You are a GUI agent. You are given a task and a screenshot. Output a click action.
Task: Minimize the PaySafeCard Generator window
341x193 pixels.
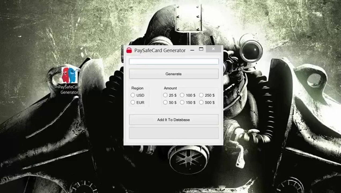(x=192, y=50)
